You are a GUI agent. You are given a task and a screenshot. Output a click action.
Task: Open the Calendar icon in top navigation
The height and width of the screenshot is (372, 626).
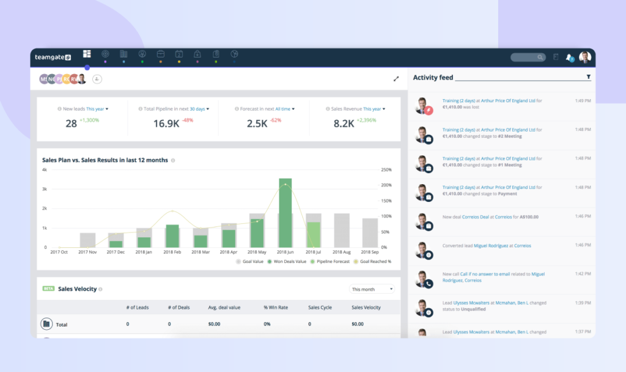pos(179,54)
